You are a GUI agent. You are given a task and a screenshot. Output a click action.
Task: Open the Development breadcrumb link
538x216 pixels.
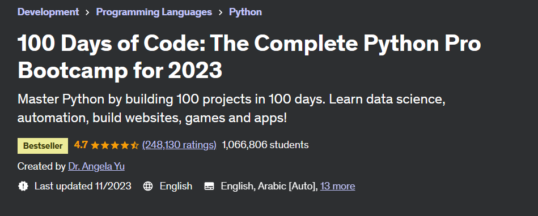[x=48, y=12]
